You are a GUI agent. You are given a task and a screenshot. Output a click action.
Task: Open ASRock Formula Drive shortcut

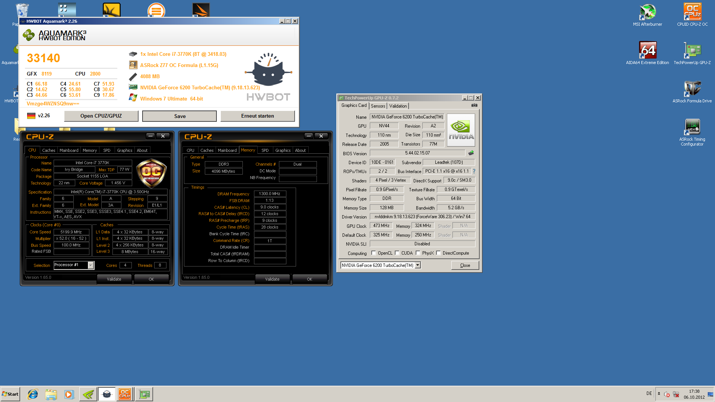(x=692, y=92)
